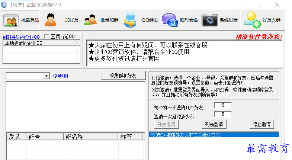Click the 停止邀请 button
Screen dimensions: 292x160
point(261,124)
